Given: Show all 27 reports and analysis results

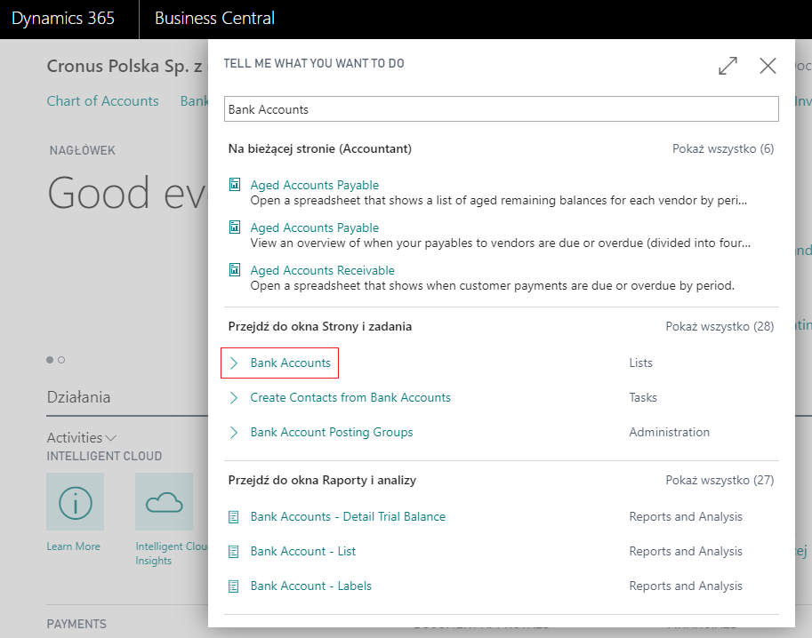Looking at the screenshot, I should [720, 480].
